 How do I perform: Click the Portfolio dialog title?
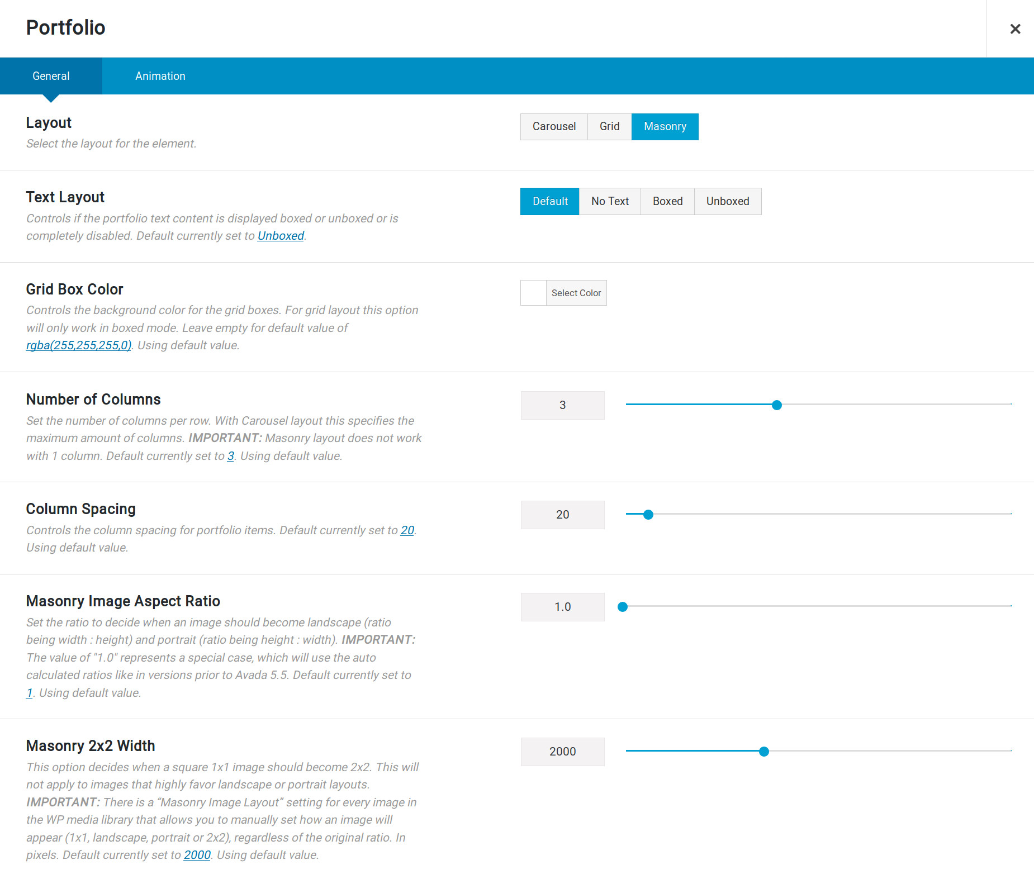[66, 28]
